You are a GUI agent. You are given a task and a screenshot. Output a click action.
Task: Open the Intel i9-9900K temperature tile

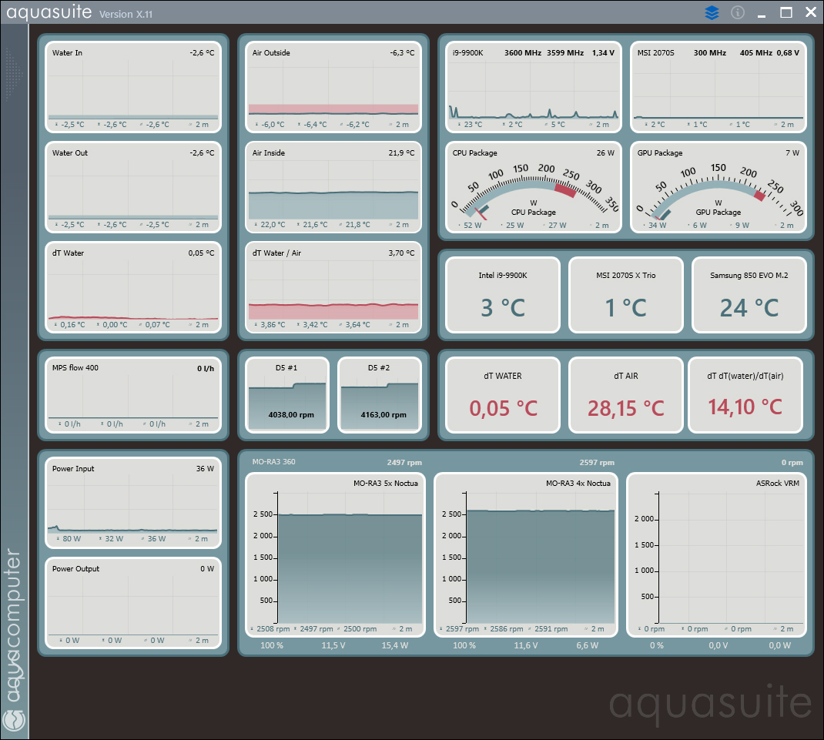pos(503,295)
